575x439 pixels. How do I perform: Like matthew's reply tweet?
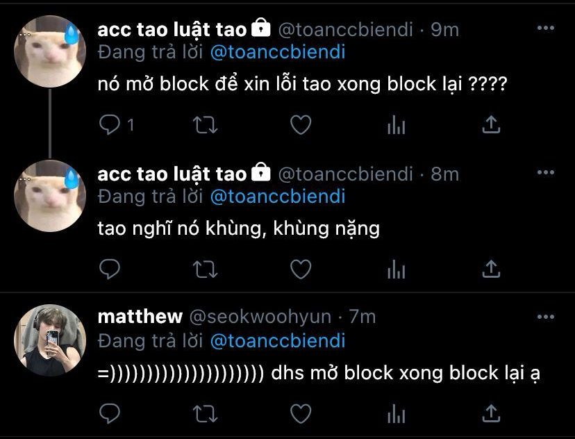pyautogui.click(x=301, y=413)
